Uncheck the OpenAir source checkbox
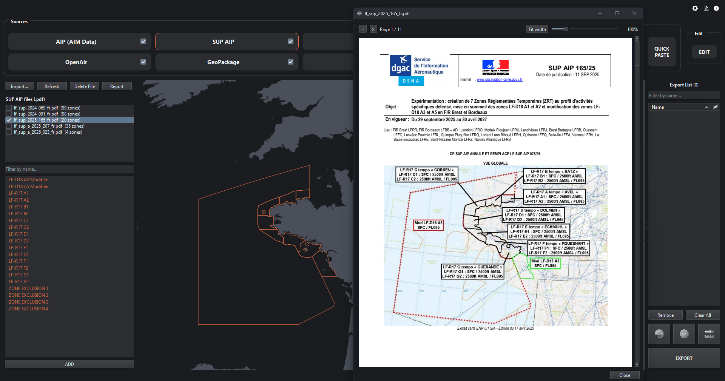 [x=143, y=62]
